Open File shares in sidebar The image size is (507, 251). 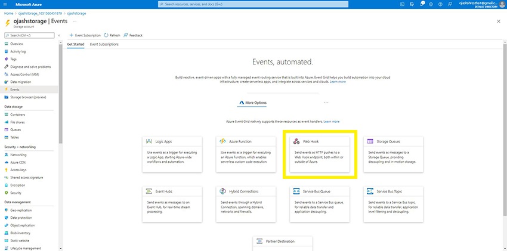(x=17, y=122)
